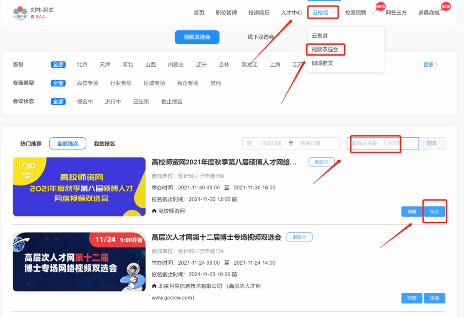Screen dimensions: 464x318
Task: Open 高校师资网 event banner thumbnail
Action: point(79,187)
